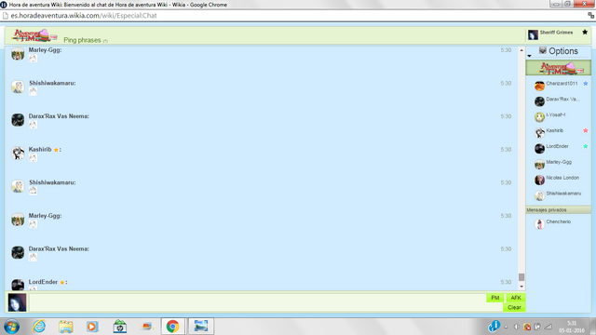Image resolution: width=596 pixels, height=335 pixels.
Task: Expand the black arrow below Options
Action: [529, 56]
